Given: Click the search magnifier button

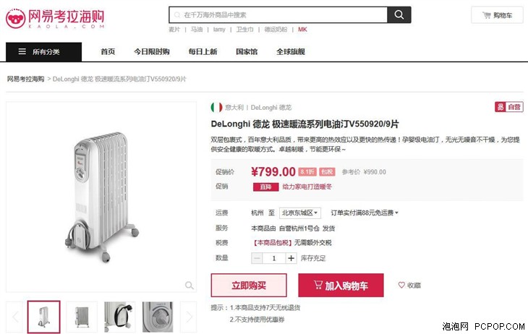Looking at the screenshot, I should click(399, 14).
